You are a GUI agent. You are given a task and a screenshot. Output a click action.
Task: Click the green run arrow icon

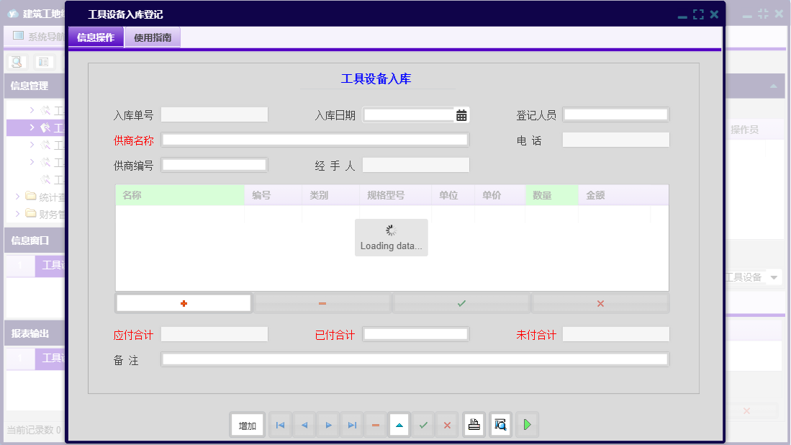(x=526, y=425)
